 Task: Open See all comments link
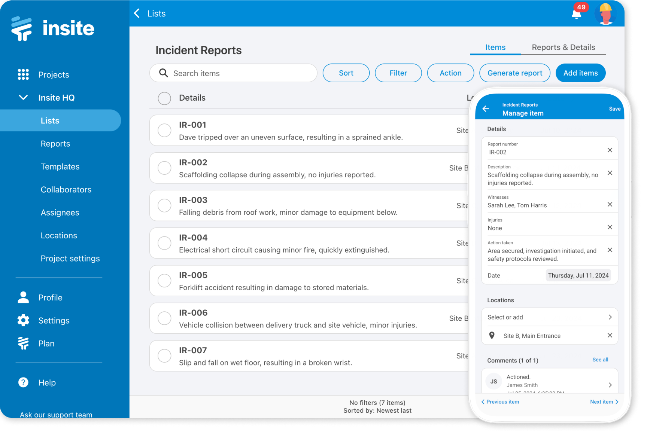(600, 360)
